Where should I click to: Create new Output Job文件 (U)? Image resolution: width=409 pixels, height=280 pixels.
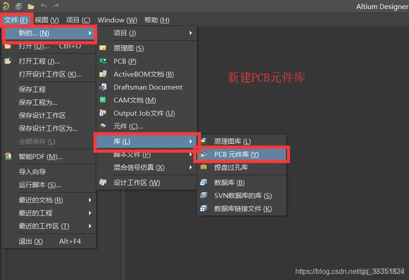(x=147, y=113)
